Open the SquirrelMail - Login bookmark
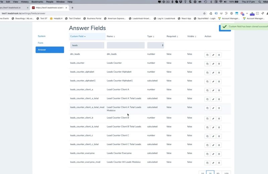The height and width of the screenshot is (174, 268). pyautogui.click(x=205, y=18)
